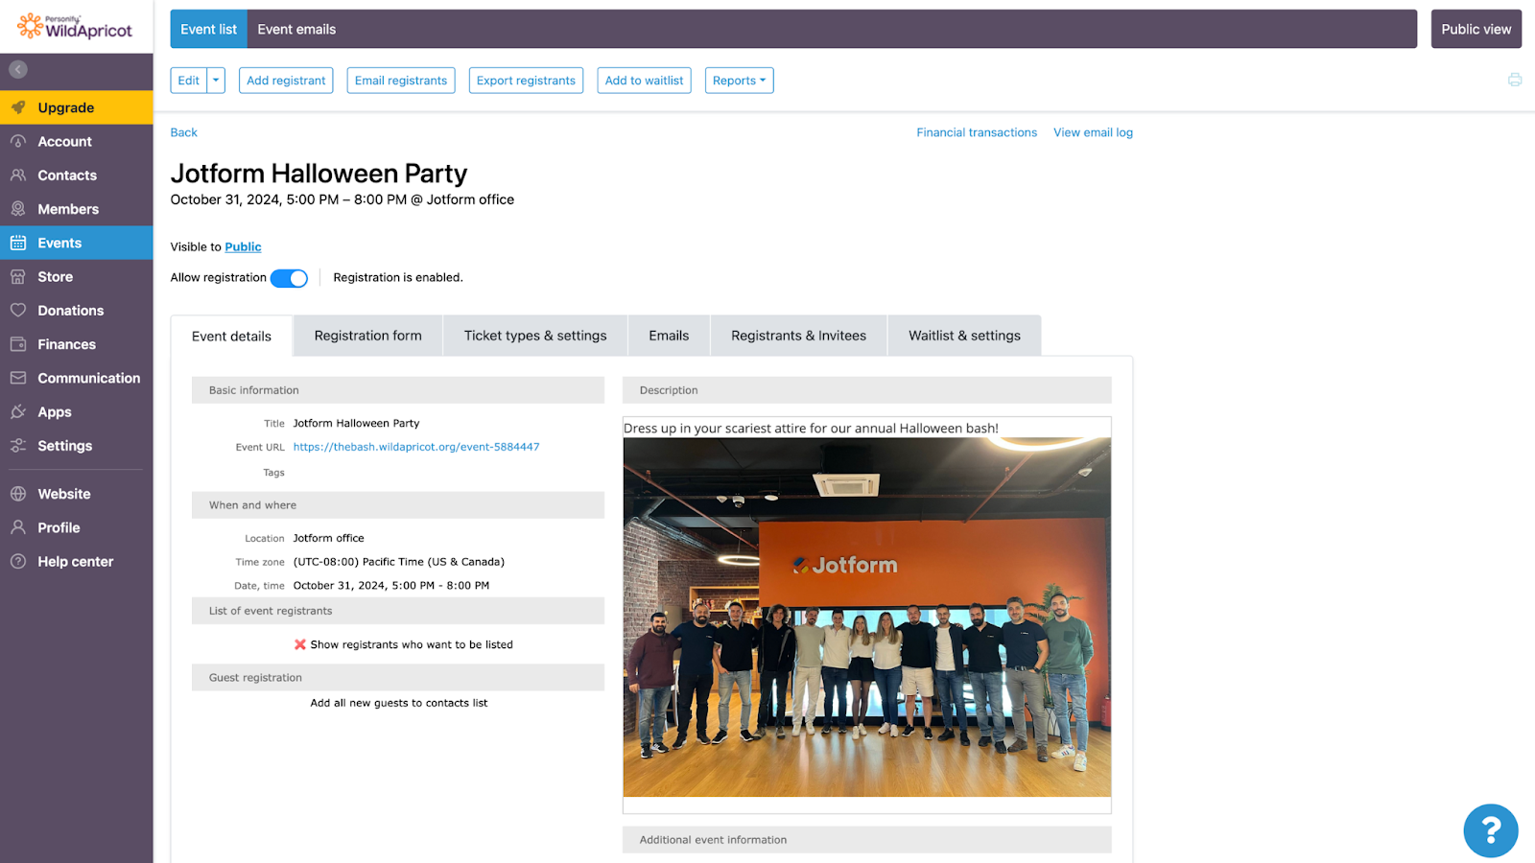Open Help center in the sidebar

point(77,562)
